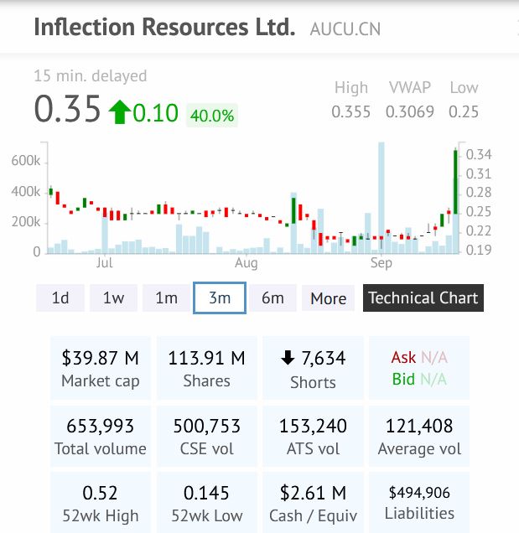The height and width of the screenshot is (533, 519).
Task: Click the AUCU.CN ticker symbol
Action: [345, 29]
